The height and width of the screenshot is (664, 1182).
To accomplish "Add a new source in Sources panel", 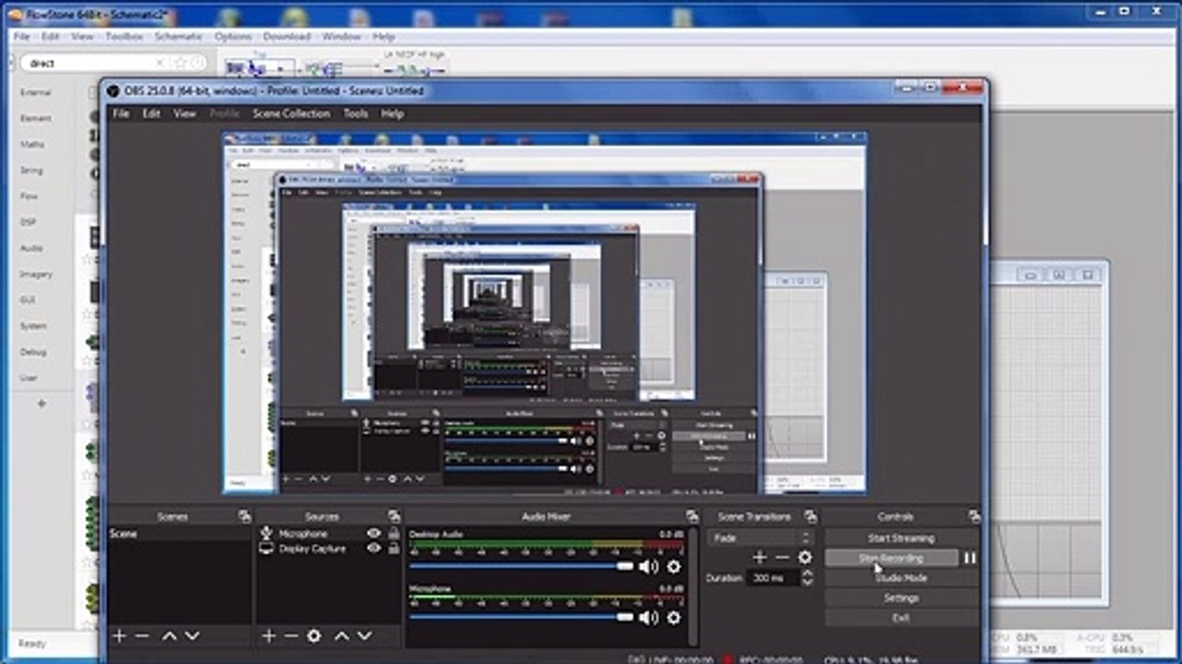I will 269,635.
